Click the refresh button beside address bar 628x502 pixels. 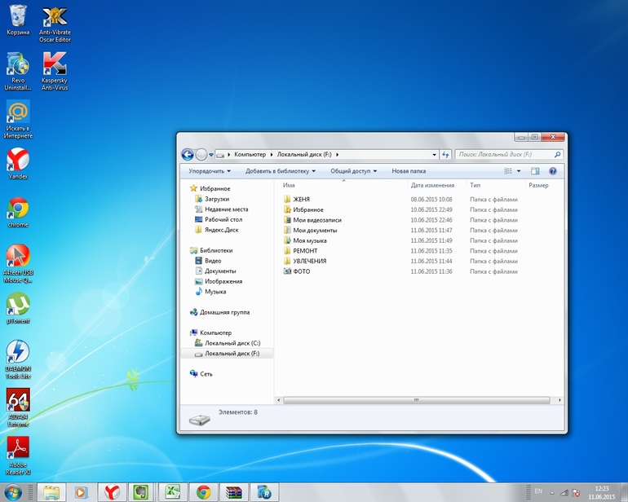[x=445, y=155]
